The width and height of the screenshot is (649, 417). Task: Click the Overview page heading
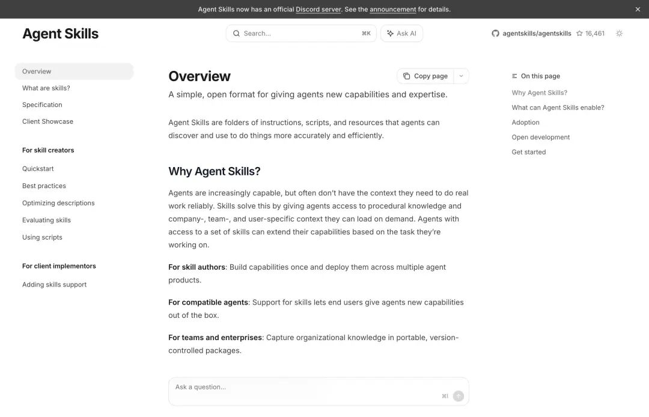click(x=200, y=76)
